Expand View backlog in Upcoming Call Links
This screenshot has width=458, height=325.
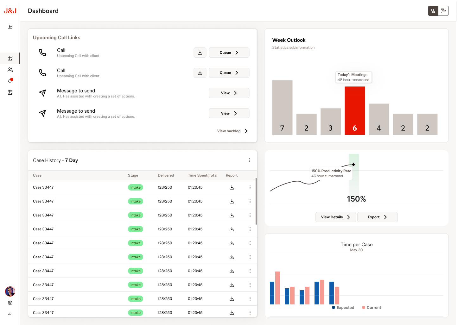[232, 131]
